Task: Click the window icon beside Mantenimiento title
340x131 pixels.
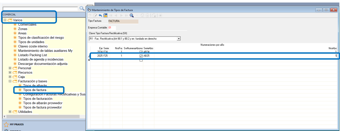Action: pos(89,10)
